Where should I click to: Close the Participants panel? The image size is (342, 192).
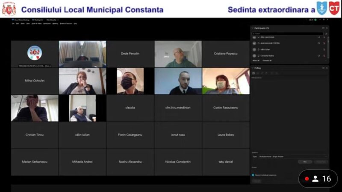327,28
